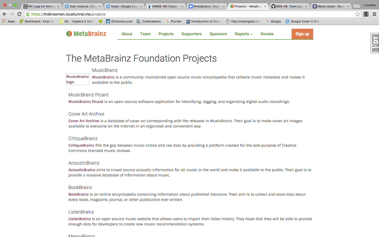Follow the AcousticBrainz link
Image resolution: width=379 pixels, height=237 pixels.
click(82, 170)
